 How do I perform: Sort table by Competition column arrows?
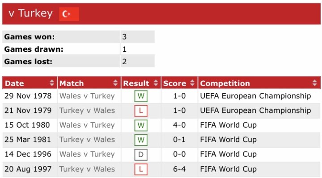(314, 83)
